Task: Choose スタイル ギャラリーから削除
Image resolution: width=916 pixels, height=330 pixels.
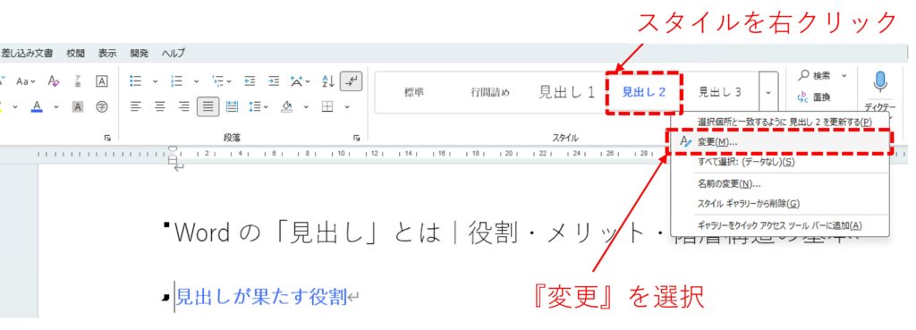Action: coord(780,204)
